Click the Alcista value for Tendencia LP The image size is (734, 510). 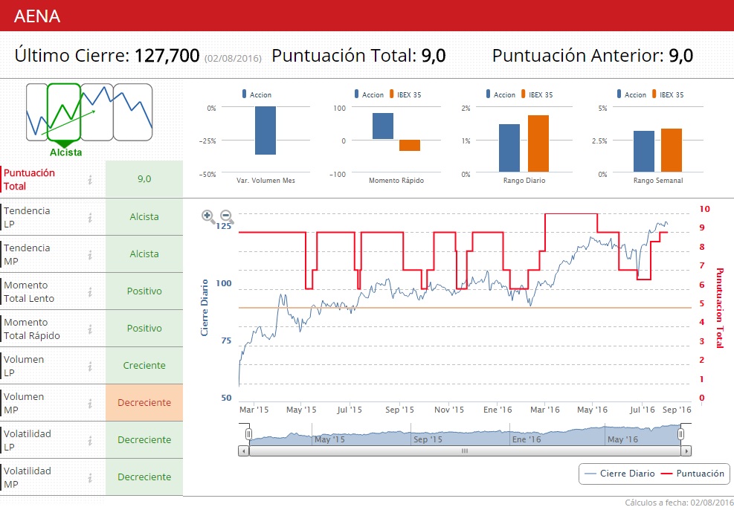pyautogui.click(x=144, y=216)
